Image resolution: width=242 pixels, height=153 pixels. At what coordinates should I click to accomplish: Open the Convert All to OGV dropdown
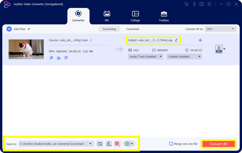pyautogui.click(x=221, y=29)
